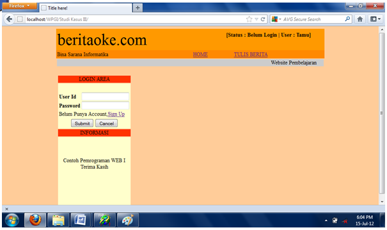Open a new tab with plus button

pos(138,8)
